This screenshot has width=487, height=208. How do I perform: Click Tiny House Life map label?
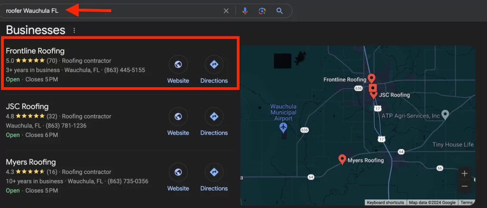tap(453, 145)
